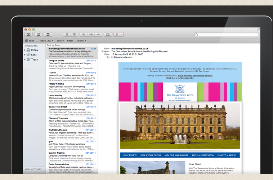Open email from marketing@devonshirehotels.co.uk in list
Screen dimensions: 273x180
[72, 53]
